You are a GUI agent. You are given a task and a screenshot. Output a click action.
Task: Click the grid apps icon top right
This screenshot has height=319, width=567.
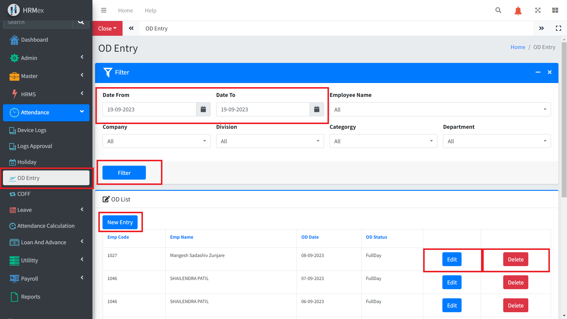point(555,10)
